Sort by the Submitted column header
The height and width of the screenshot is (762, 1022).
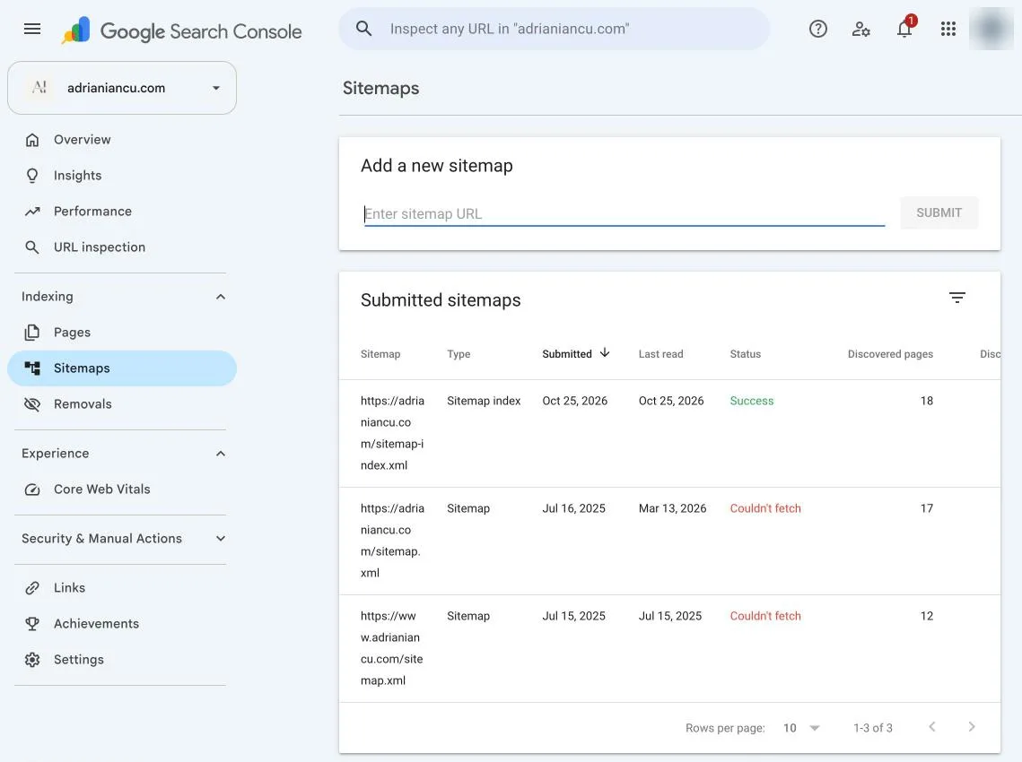click(567, 353)
